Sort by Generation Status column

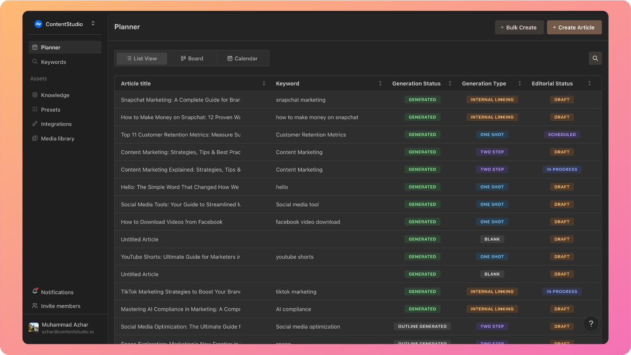[450, 84]
